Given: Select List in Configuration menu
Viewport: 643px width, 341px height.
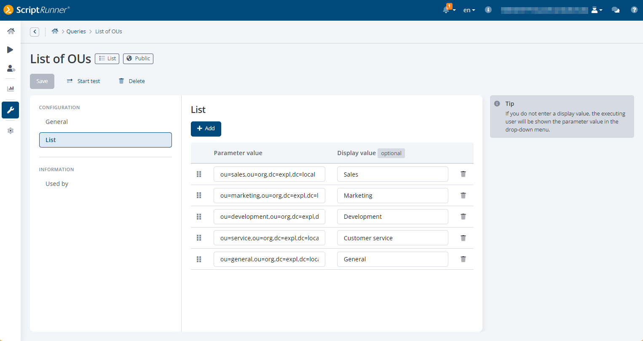Looking at the screenshot, I should 105,140.
